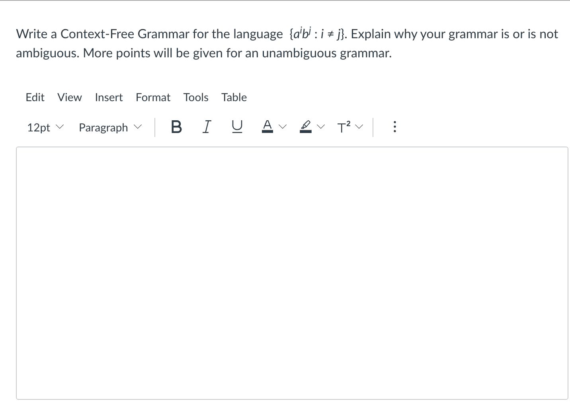
Task: Apply text color to selection
Action: [x=267, y=126]
